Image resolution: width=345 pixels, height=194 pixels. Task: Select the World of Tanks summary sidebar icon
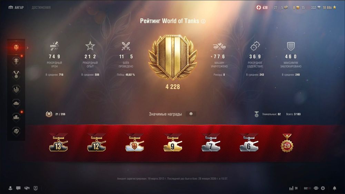(x=16, y=47)
